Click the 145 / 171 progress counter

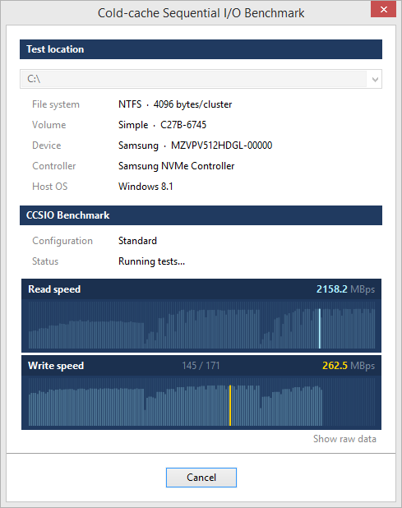point(201,366)
